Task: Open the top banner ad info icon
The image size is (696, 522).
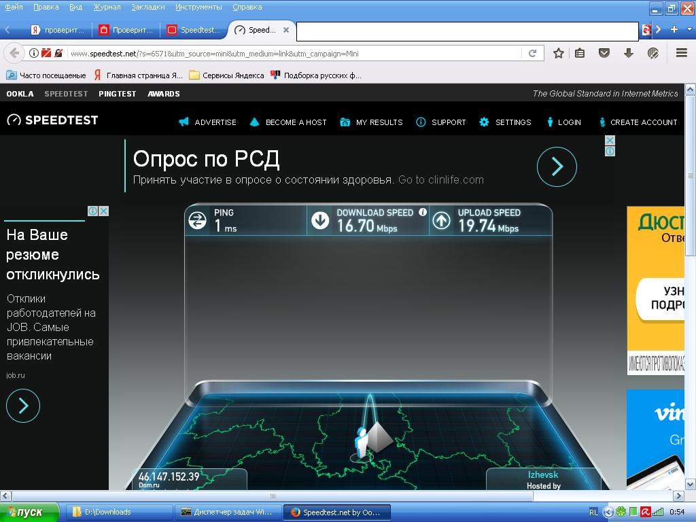Action: tap(610, 152)
